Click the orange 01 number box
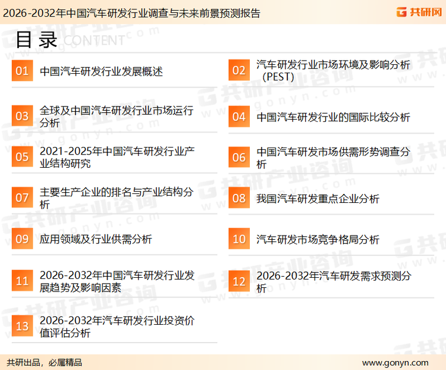446x370 pixels. coord(22,71)
